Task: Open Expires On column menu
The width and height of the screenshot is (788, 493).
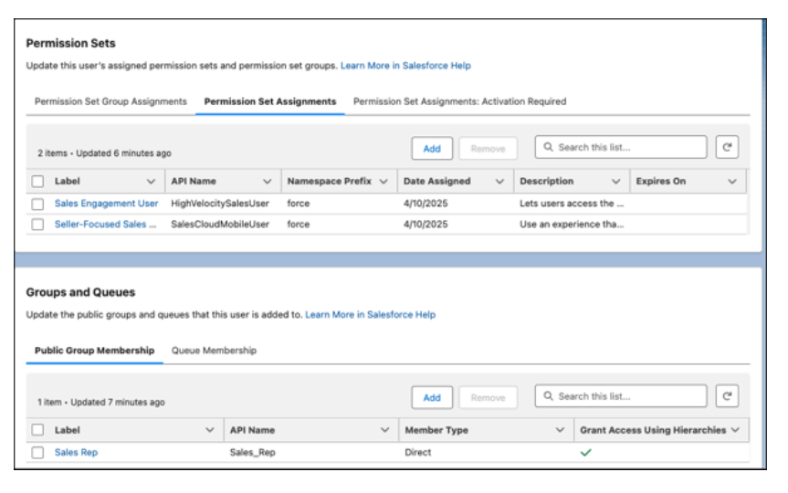Action: [x=732, y=182]
